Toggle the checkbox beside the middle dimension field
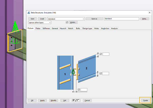The height and width of the screenshot is (108, 153). [101, 73]
